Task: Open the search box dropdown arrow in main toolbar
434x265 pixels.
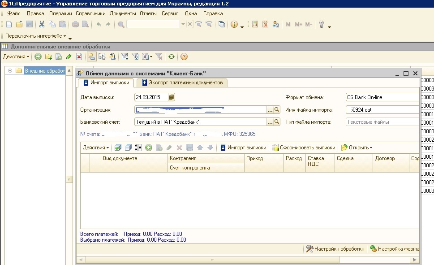Action: pyautogui.click(x=183, y=24)
